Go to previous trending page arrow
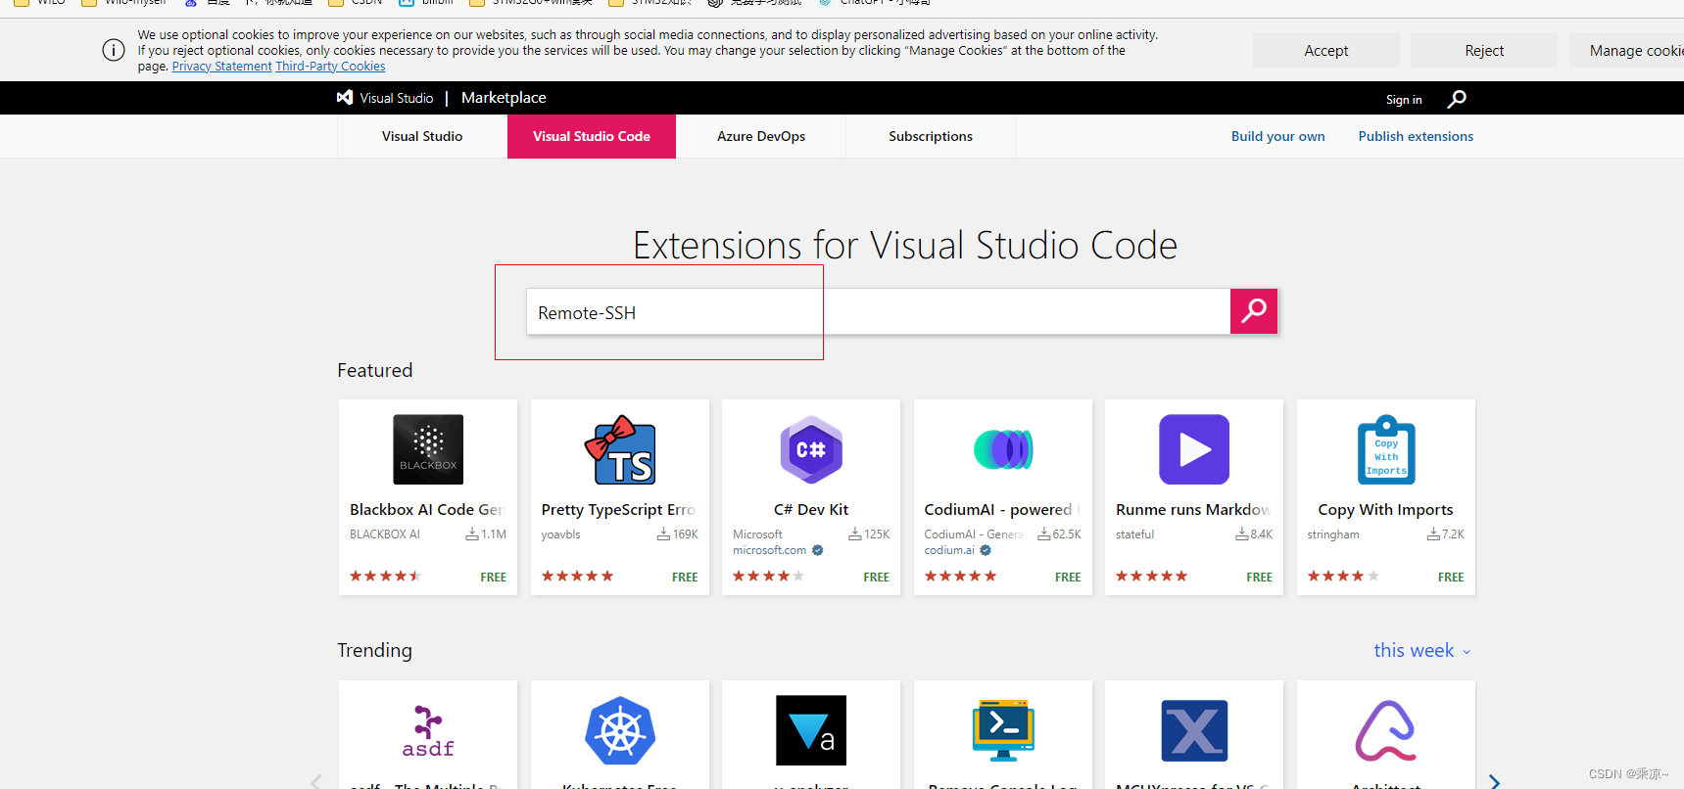Screen dimensions: 1684x789 (315, 781)
